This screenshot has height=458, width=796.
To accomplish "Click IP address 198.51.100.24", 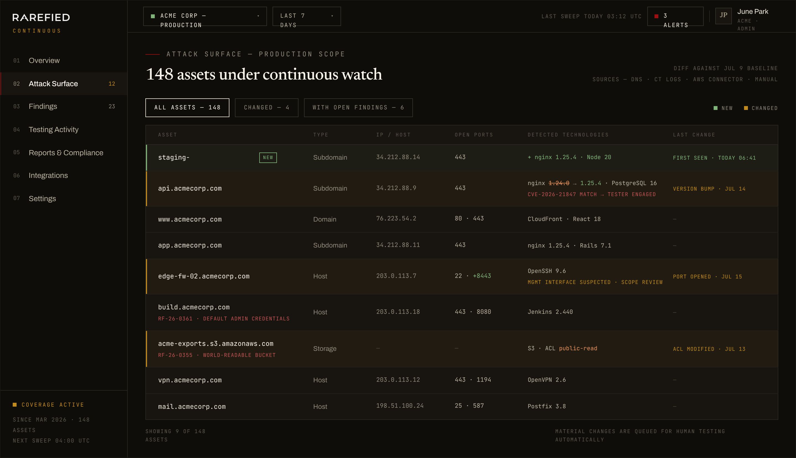I will [400, 406].
